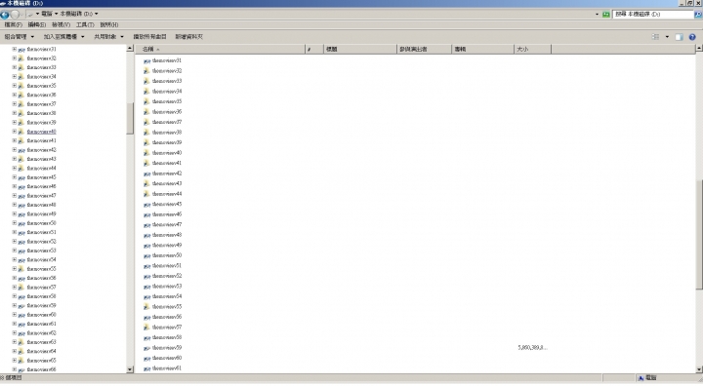
Task: Sort by the 參與演出者 column header
Action: pos(424,50)
